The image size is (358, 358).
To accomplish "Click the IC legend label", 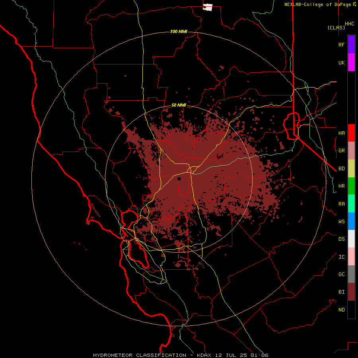I will tap(341, 257).
